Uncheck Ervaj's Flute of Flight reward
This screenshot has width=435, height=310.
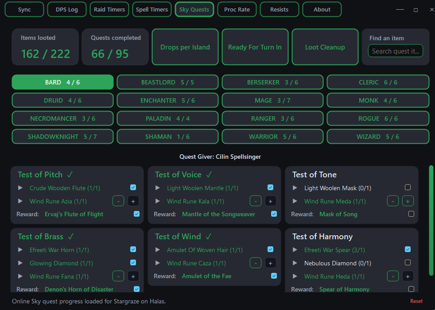(137, 214)
